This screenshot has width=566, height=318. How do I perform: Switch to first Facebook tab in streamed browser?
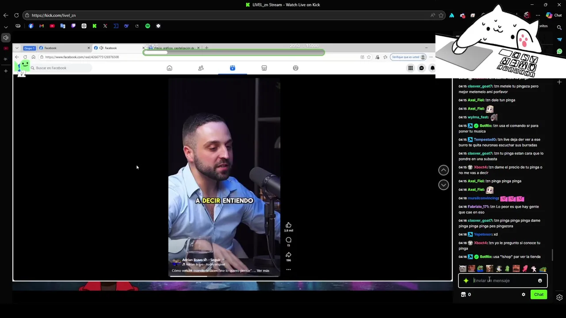(64, 48)
